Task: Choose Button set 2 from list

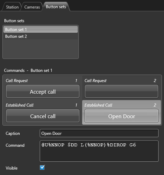Action: [40, 36]
